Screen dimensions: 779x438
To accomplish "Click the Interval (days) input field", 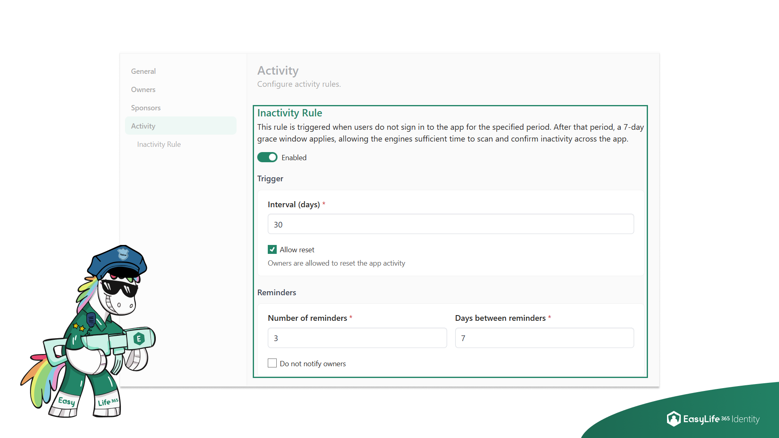I will (x=450, y=224).
